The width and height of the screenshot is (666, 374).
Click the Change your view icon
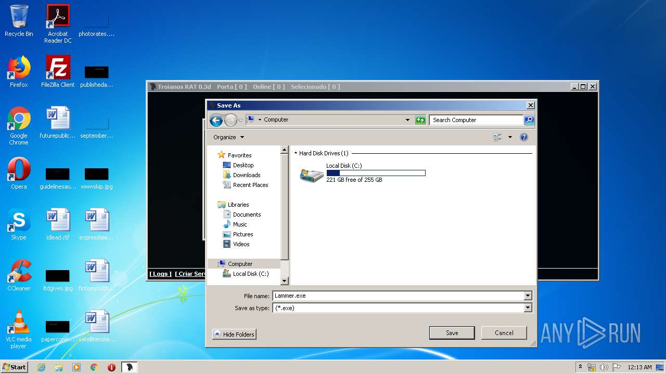(498, 137)
